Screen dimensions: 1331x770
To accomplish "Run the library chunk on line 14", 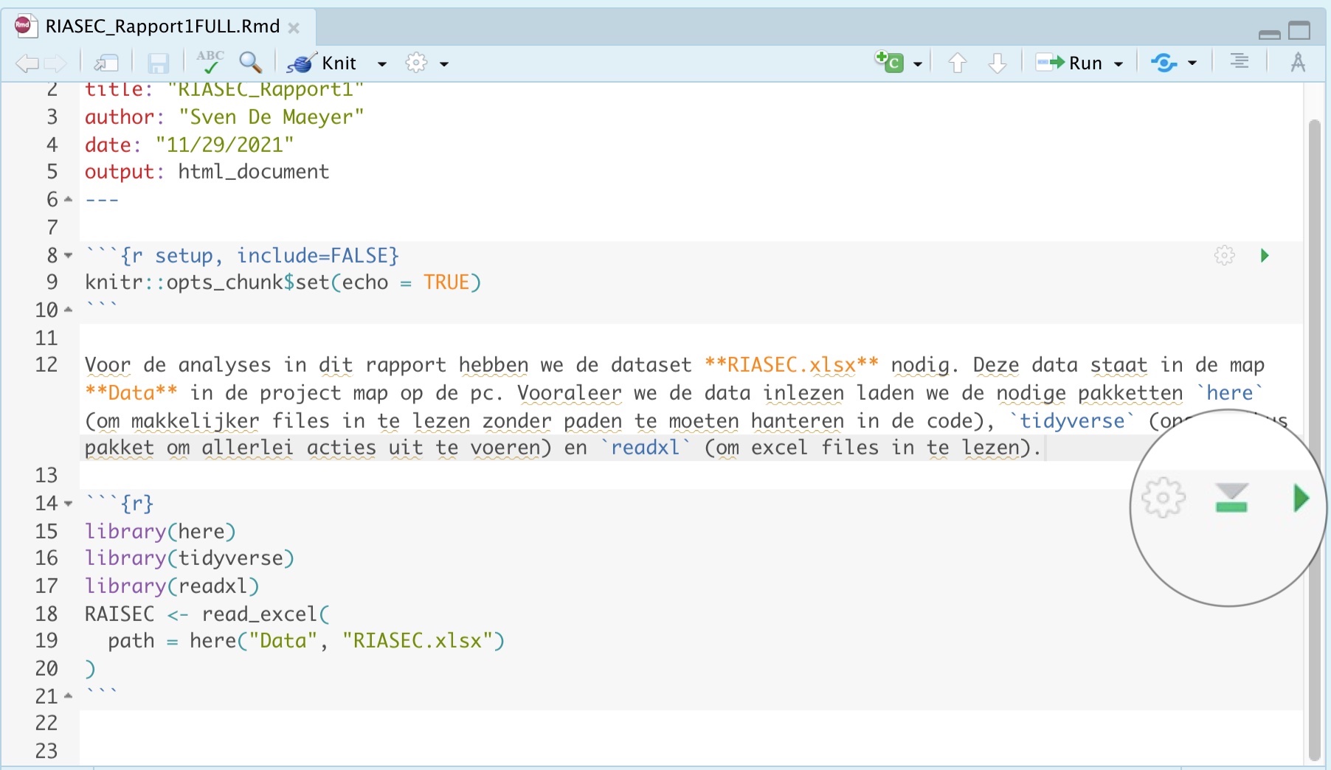I will click(1301, 499).
